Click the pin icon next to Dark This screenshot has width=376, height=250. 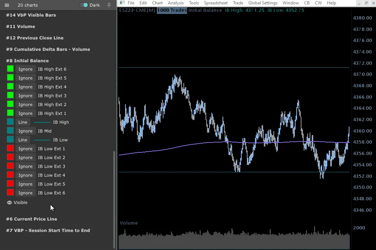pyautogui.click(x=109, y=5)
